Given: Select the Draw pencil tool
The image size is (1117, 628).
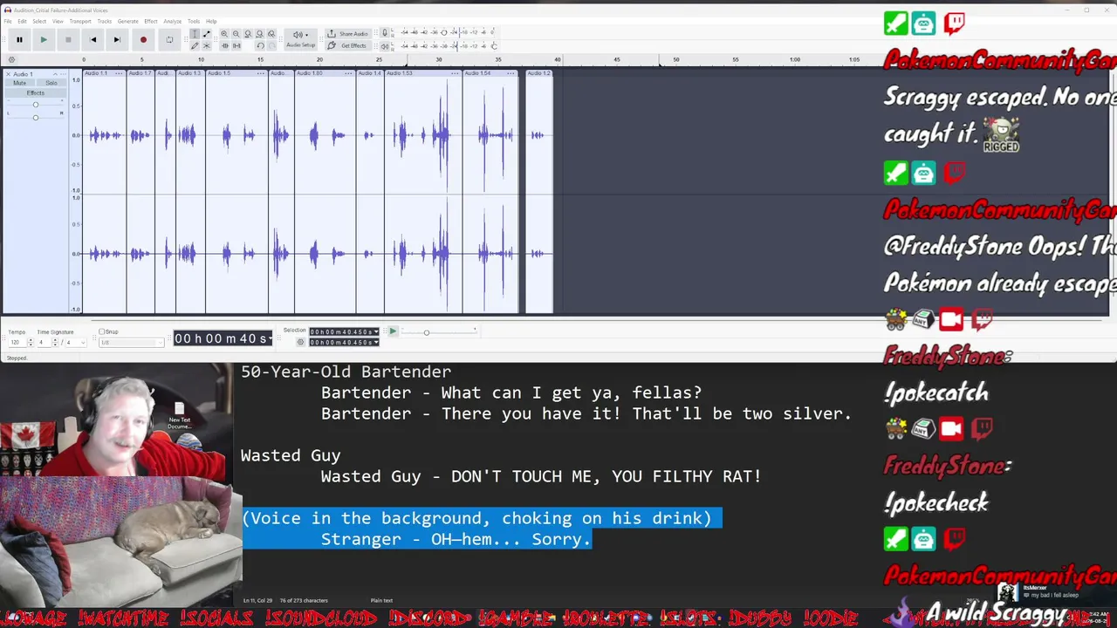Looking at the screenshot, I should (195, 45).
